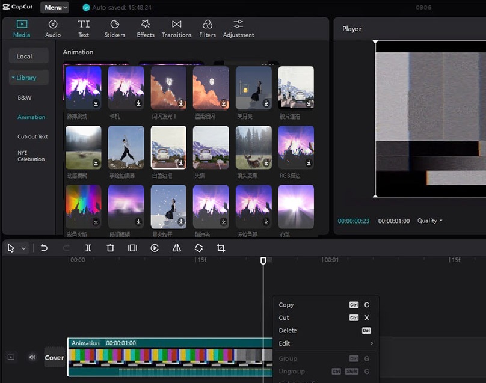486x383 pixels.
Task: Mute the main track audio
Action: tap(32, 357)
